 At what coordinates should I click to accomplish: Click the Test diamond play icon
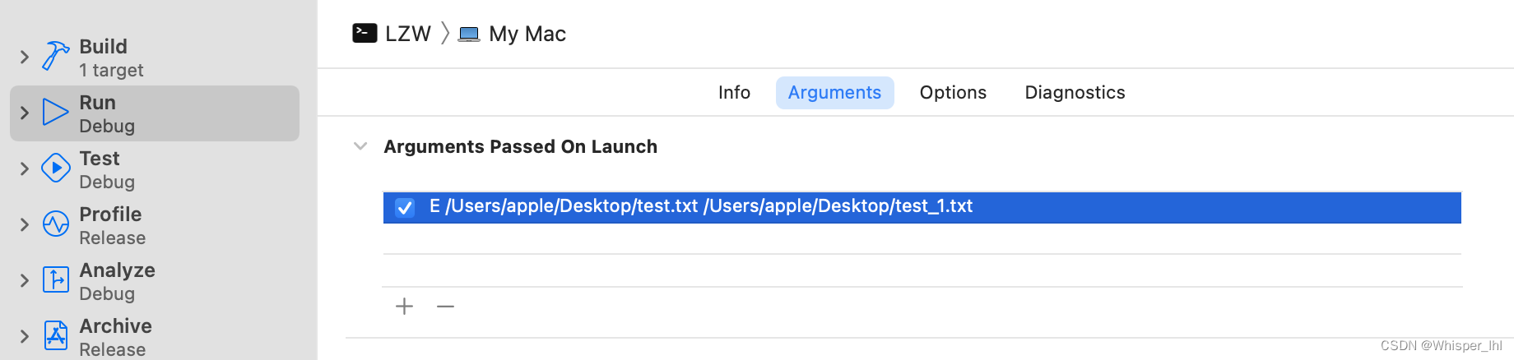click(x=55, y=168)
